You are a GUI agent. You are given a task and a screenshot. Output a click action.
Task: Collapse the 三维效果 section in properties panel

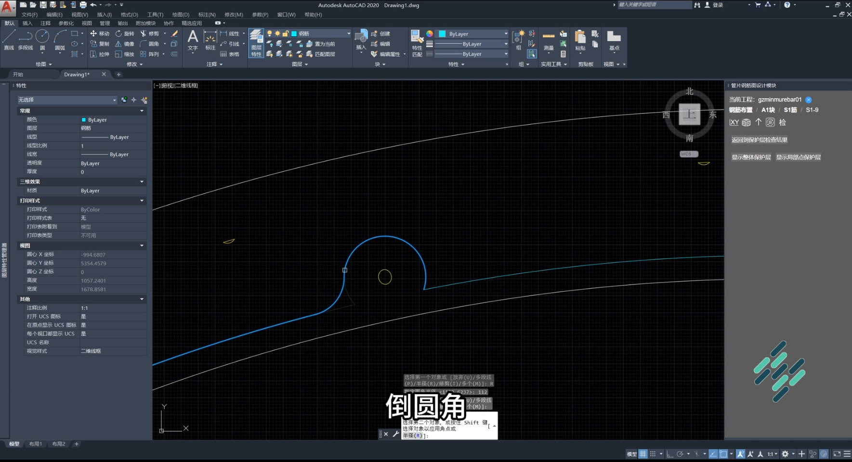(142, 181)
